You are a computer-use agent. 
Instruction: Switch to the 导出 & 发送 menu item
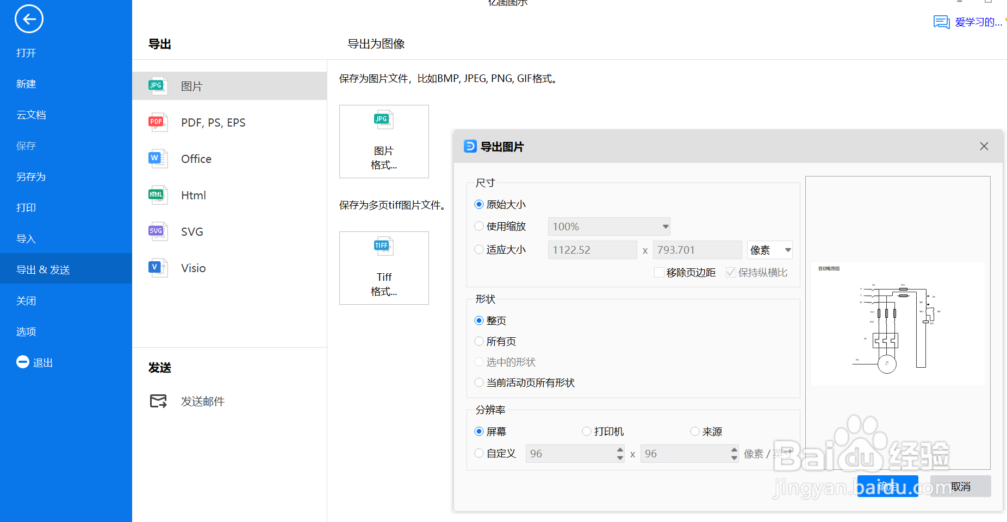(43, 269)
